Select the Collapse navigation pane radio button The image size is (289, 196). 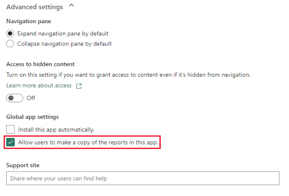10,44
